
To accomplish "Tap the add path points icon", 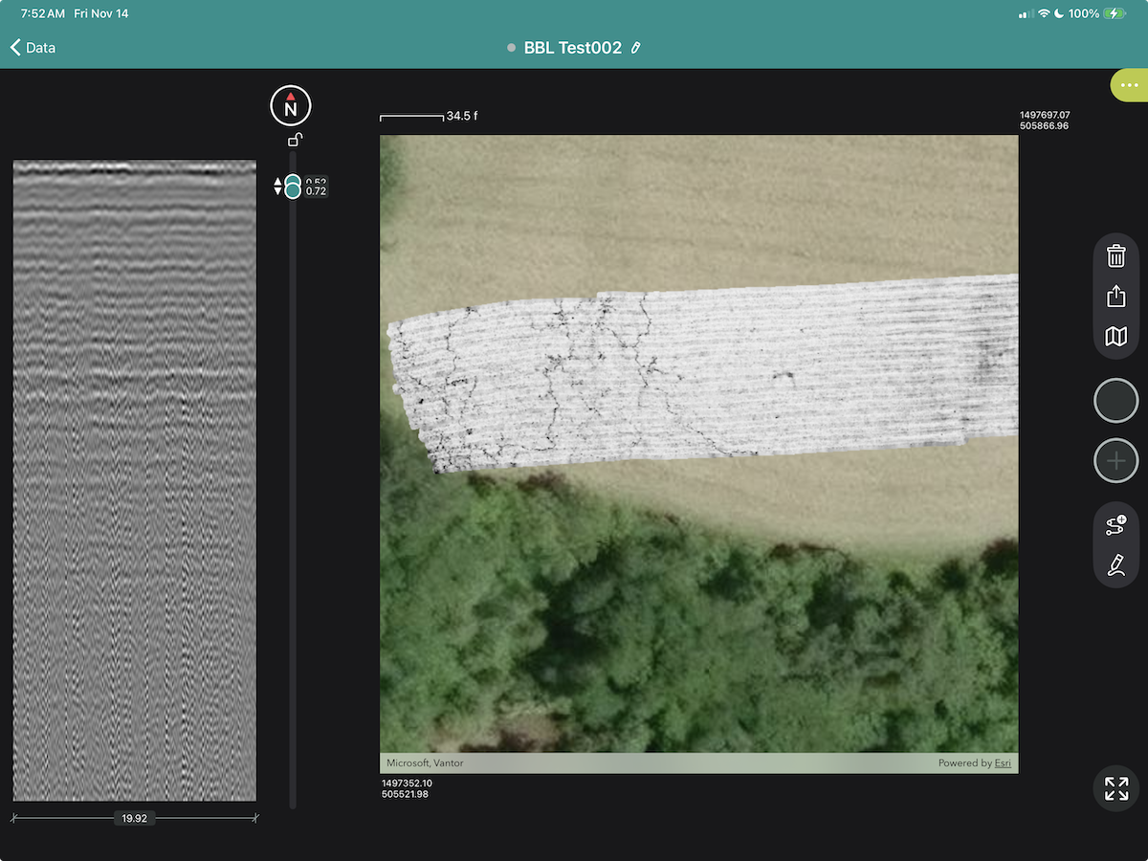I will click(1115, 524).
